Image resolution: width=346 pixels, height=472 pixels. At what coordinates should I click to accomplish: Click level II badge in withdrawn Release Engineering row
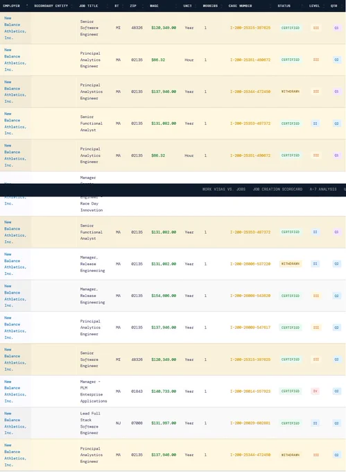pos(315,264)
